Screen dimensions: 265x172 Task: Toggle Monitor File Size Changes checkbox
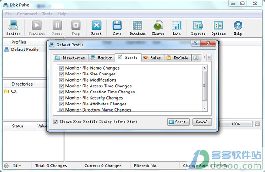click(61, 74)
